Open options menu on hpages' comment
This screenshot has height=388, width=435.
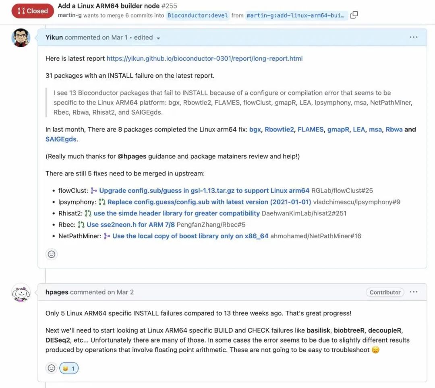click(x=413, y=292)
